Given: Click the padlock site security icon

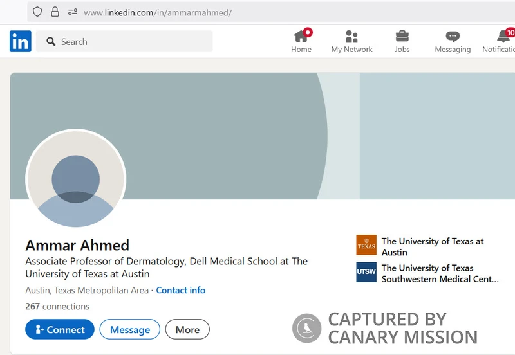Looking at the screenshot, I should coord(55,12).
